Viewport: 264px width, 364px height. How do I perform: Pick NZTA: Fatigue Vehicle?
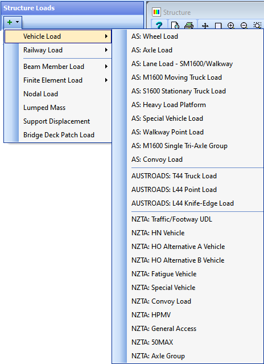(x=188, y=274)
